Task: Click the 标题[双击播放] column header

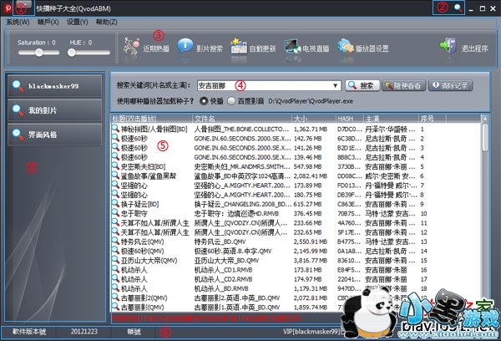Action: pos(151,119)
